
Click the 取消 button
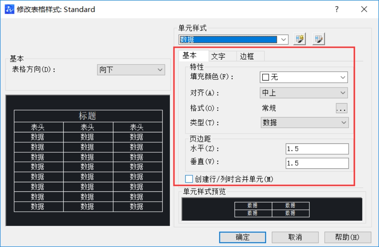[x=296, y=237]
